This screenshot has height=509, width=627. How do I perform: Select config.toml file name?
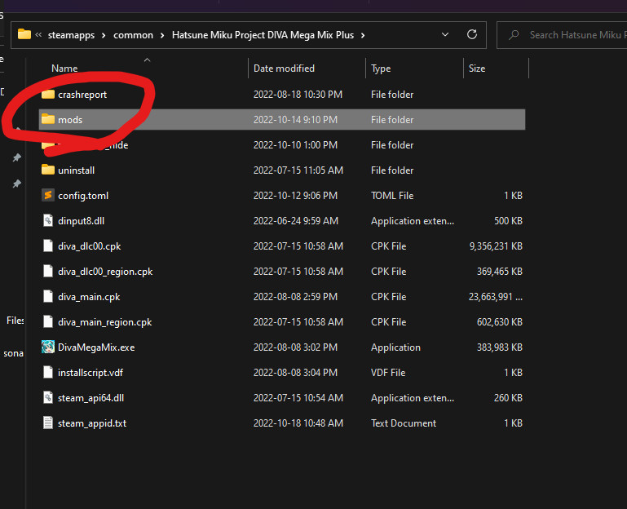[83, 196]
